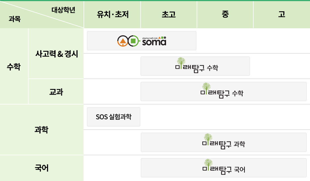Screen dimensions: 310x181
Task: Click the 국어 subject row label
Action: coord(41,168)
